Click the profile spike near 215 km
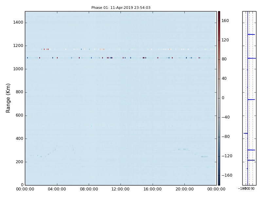262x197 pixels. click(251, 160)
